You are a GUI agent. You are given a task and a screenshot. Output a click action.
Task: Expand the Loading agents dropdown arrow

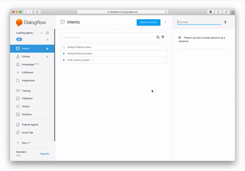tap(41, 33)
